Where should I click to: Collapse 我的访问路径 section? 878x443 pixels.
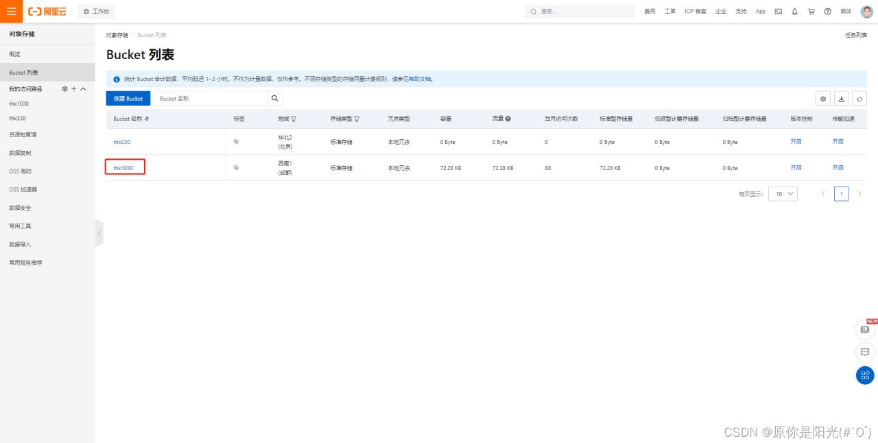click(84, 89)
